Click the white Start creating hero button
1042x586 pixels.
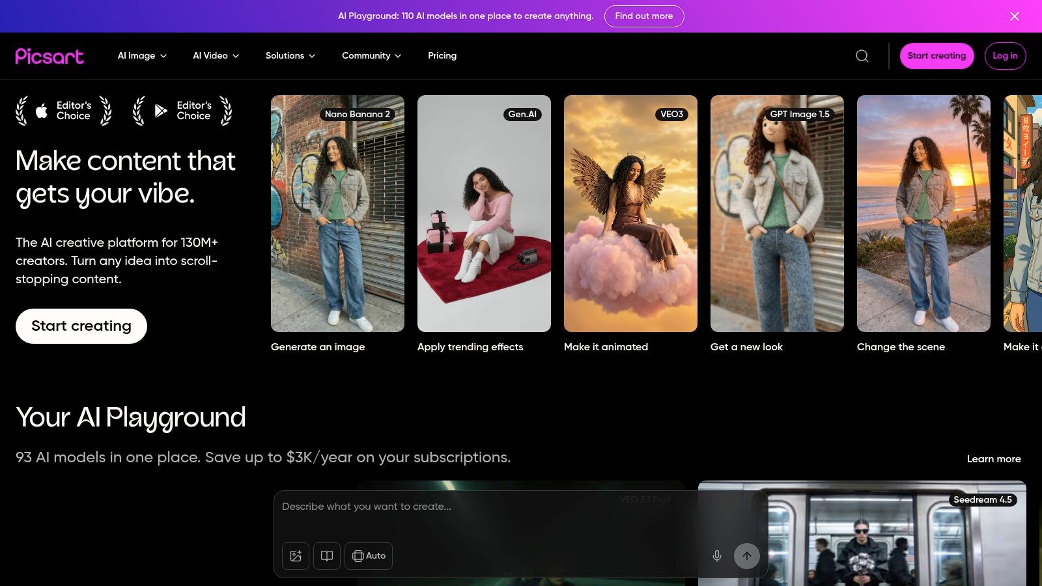(x=81, y=326)
